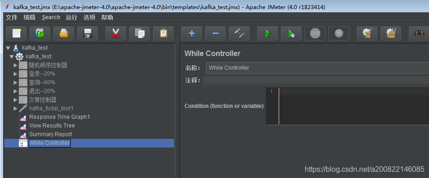
Task: Expand the kafka_fudai_test1 node
Action: pos(16,108)
